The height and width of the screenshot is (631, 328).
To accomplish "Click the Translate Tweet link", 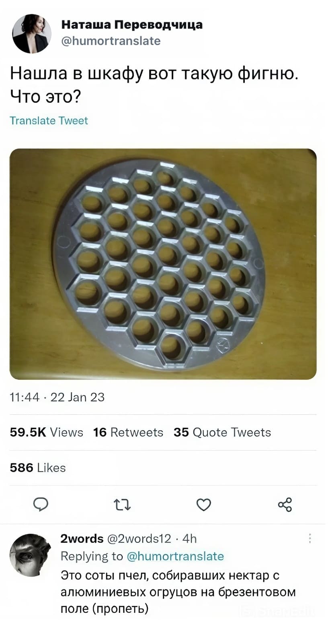I will pos(49,120).
